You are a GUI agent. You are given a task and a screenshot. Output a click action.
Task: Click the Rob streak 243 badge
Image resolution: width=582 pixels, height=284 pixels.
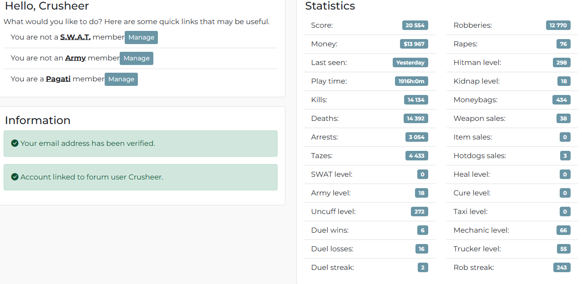pyautogui.click(x=562, y=268)
